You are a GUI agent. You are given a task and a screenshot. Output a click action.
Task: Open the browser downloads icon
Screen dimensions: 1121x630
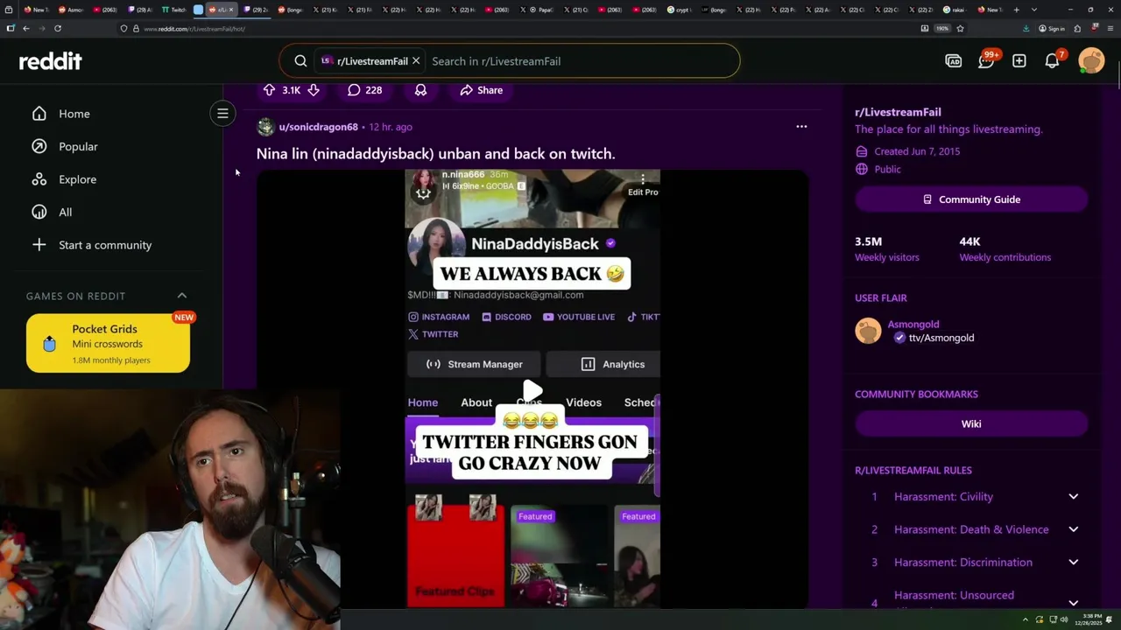(1026, 28)
